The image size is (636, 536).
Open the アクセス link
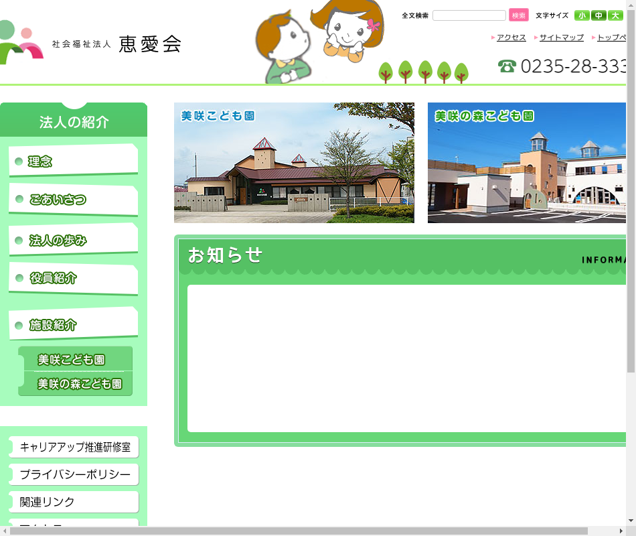point(511,38)
